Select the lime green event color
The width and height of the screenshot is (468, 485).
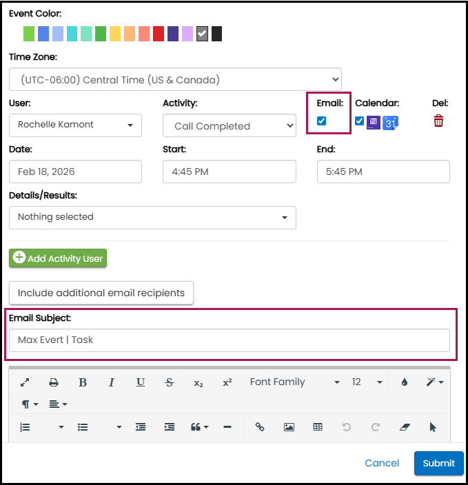tap(29, 34)
